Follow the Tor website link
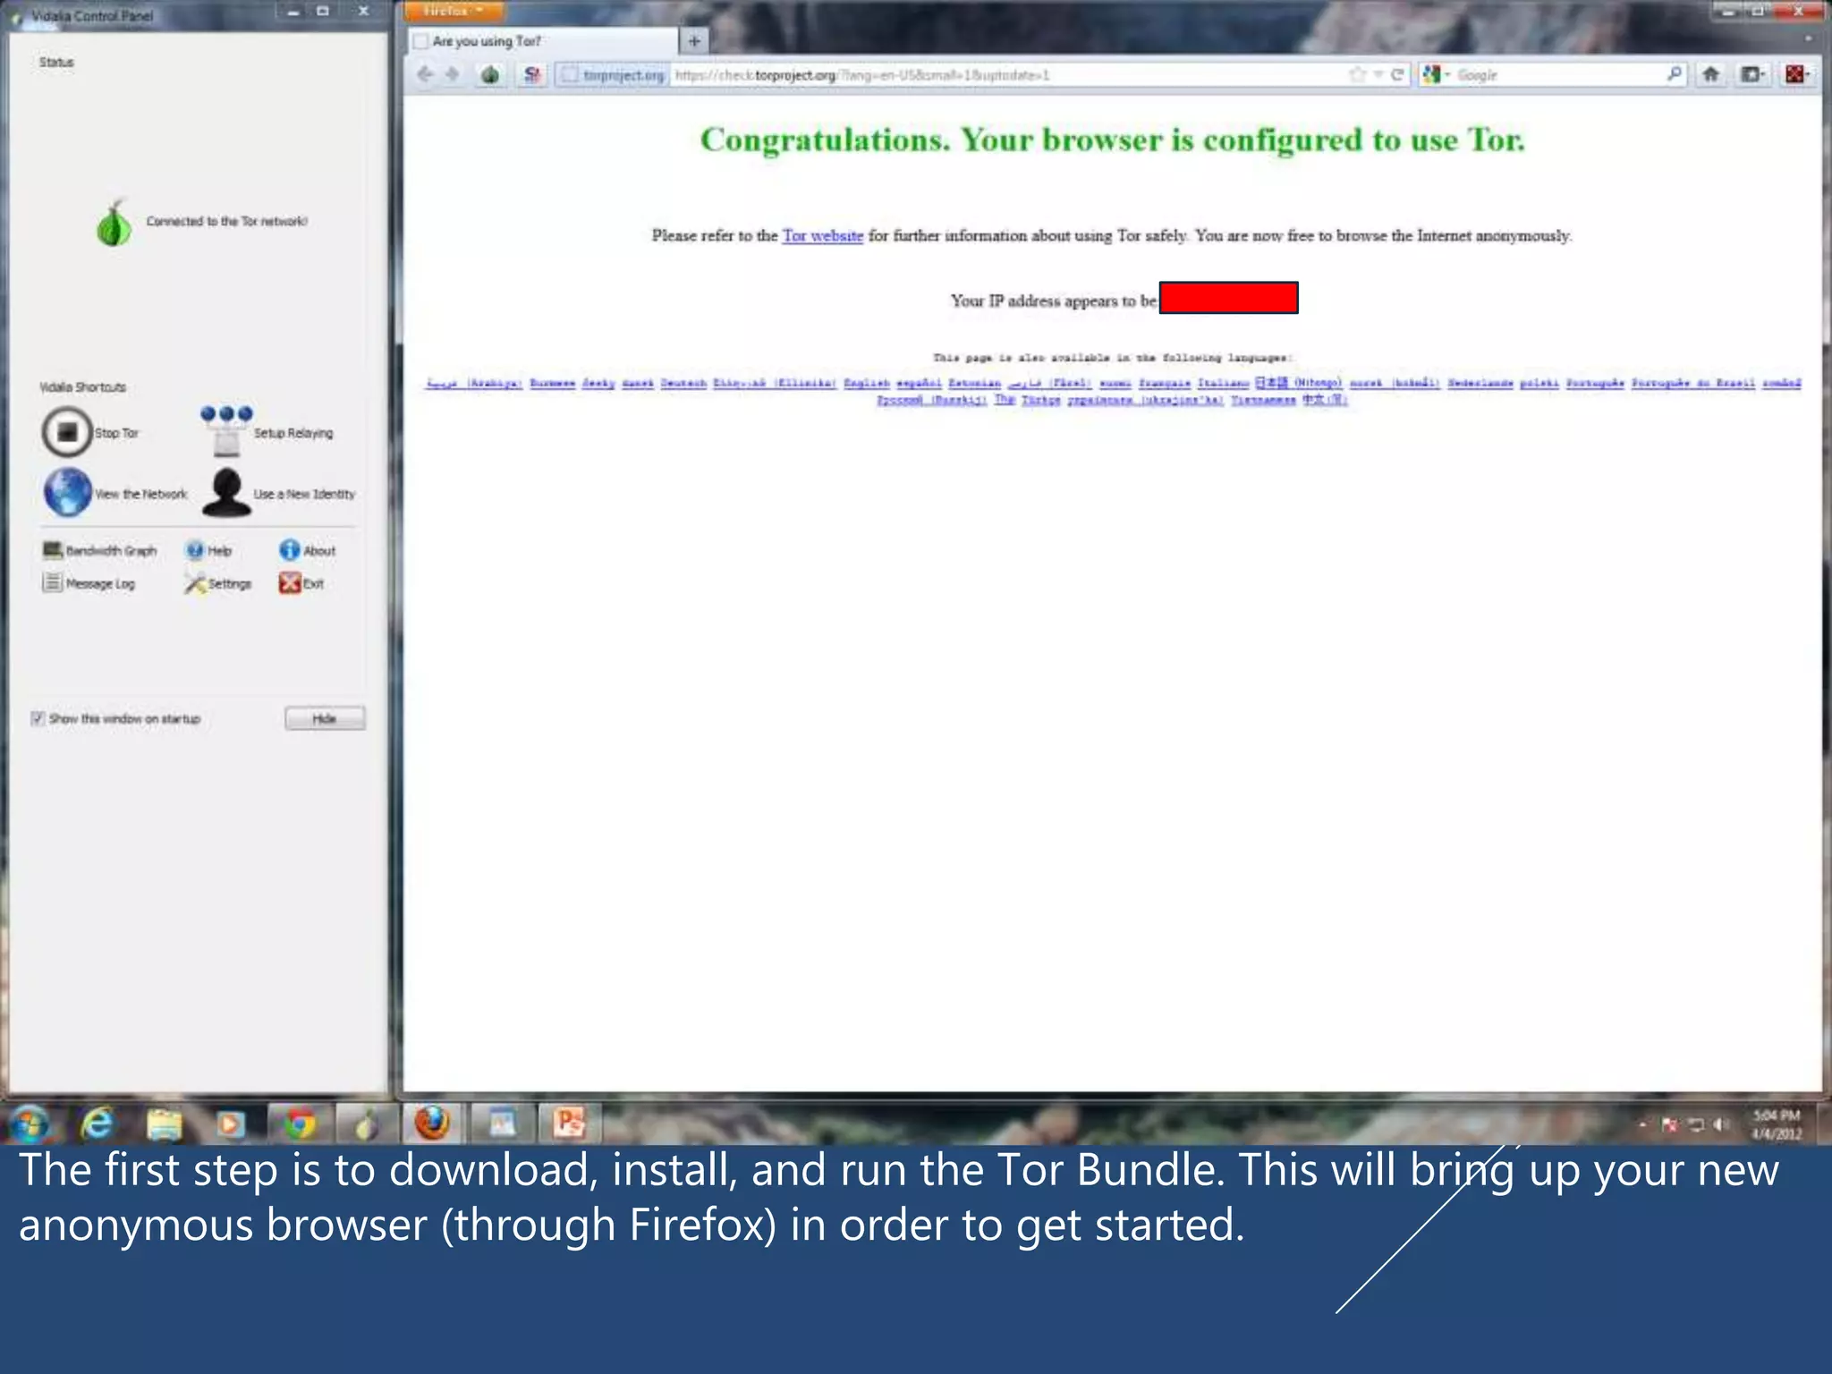This screenshot has width=1832, height=1374. pos(822,236)
